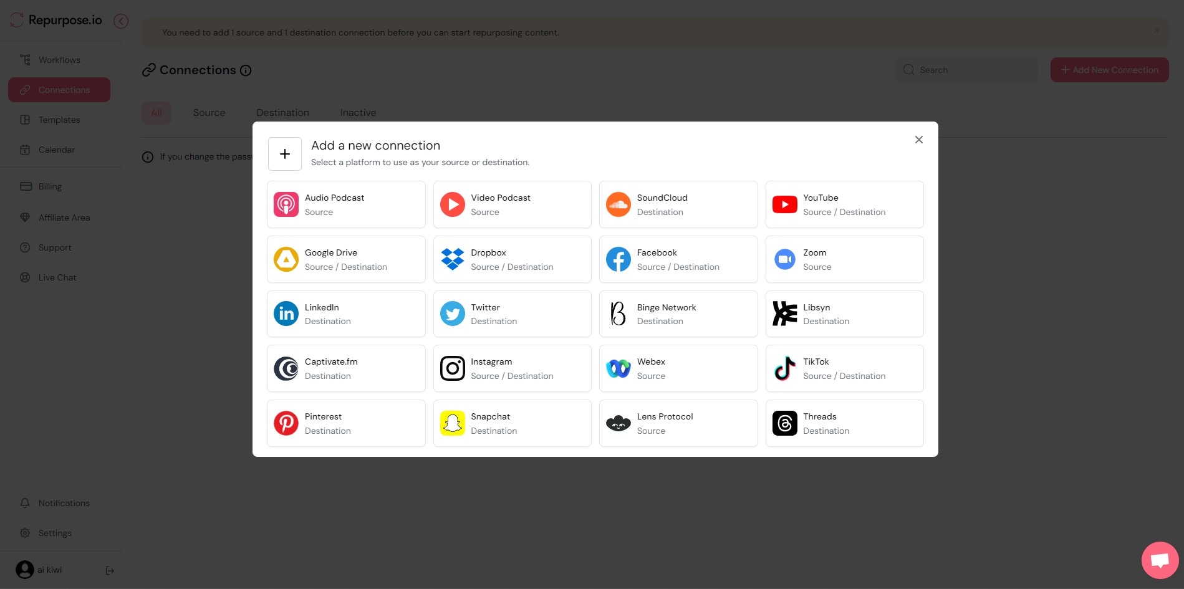Click the 'Google Drive' platform name
1184x589 pixels.
(x=331, y=252)
